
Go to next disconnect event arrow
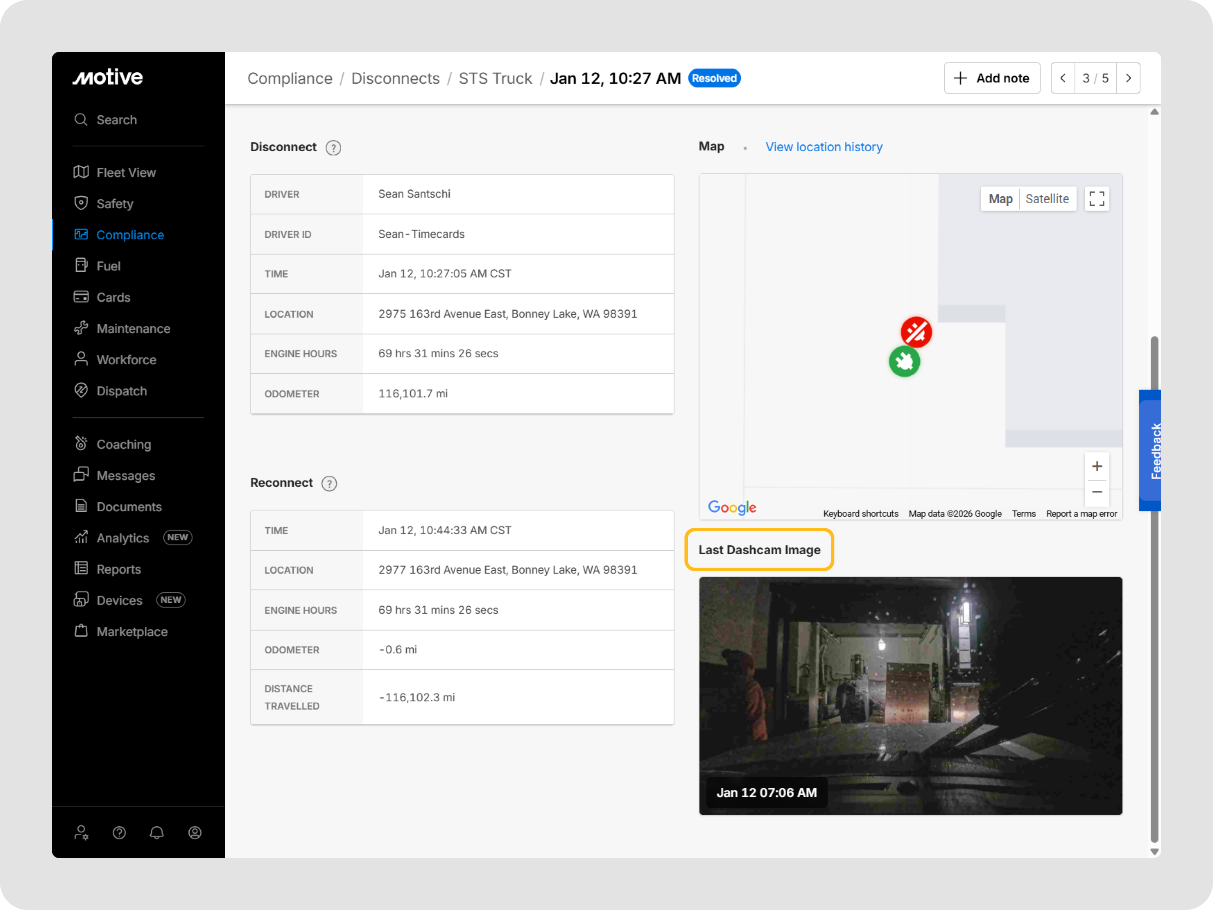pyautogui.click(x=1128, y=78)
